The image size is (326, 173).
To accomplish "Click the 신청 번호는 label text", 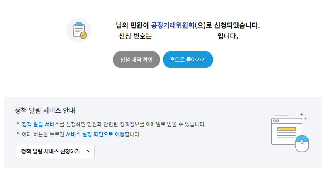I will [x=135, y=36].
